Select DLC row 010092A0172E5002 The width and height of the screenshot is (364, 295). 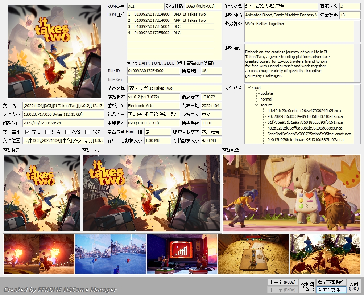pos(171,33)
